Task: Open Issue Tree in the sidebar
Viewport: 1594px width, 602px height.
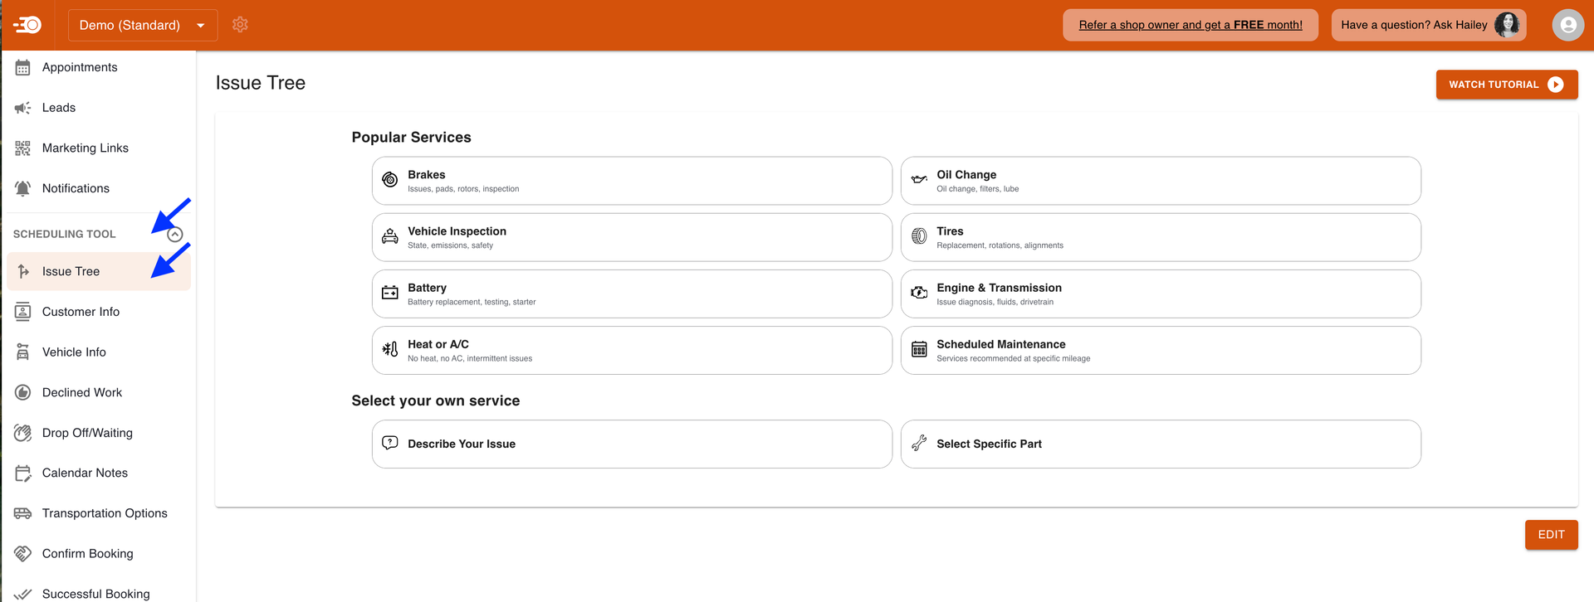Action: [x=99, y=271]
